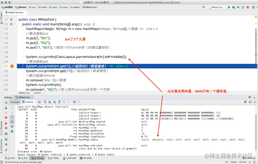Viewport: 258px width, 164px height.
Task: Open the MMapTest class breadcrumb
Action: [x=90, y=7]
